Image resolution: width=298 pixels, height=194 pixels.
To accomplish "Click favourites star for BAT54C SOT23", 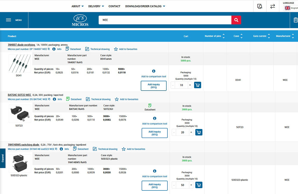I will click(117, 99).
